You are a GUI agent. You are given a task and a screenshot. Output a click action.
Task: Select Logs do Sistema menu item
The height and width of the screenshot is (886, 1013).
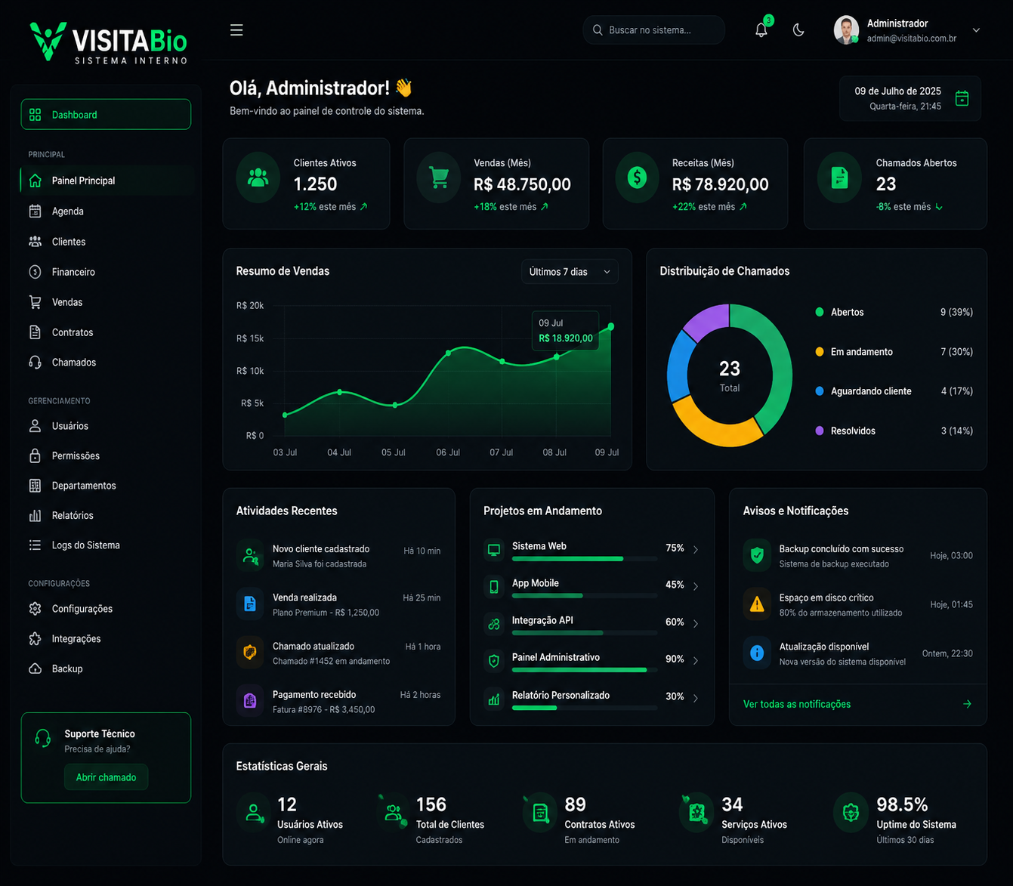(107, 545)
